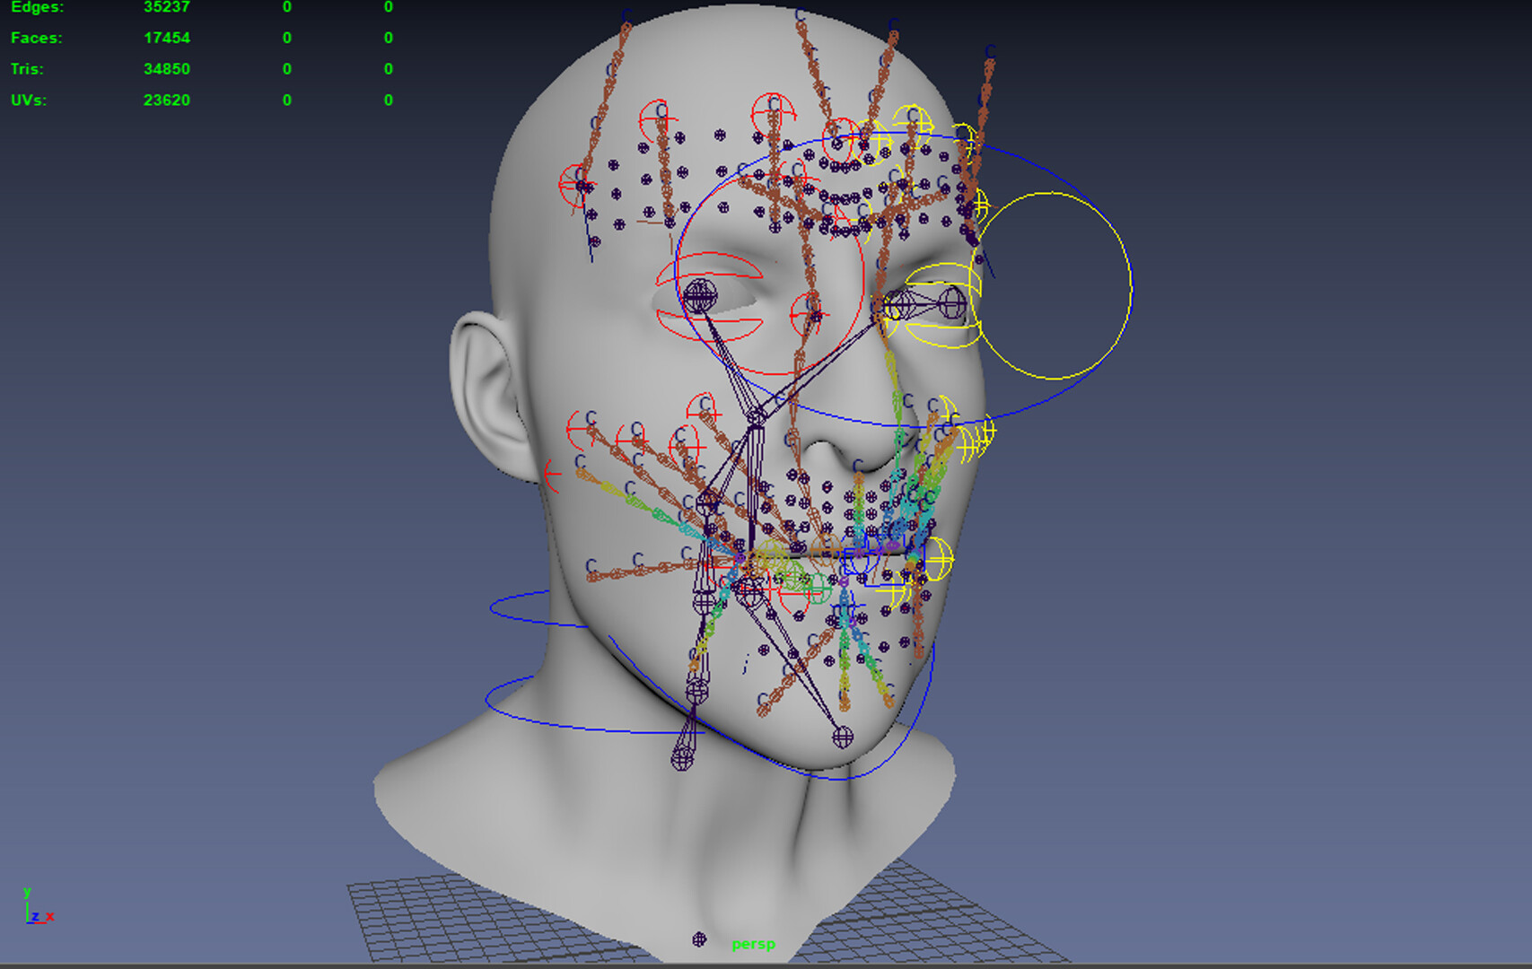Click the Y axis label on the view gizmo

click(x=27, y=892)
